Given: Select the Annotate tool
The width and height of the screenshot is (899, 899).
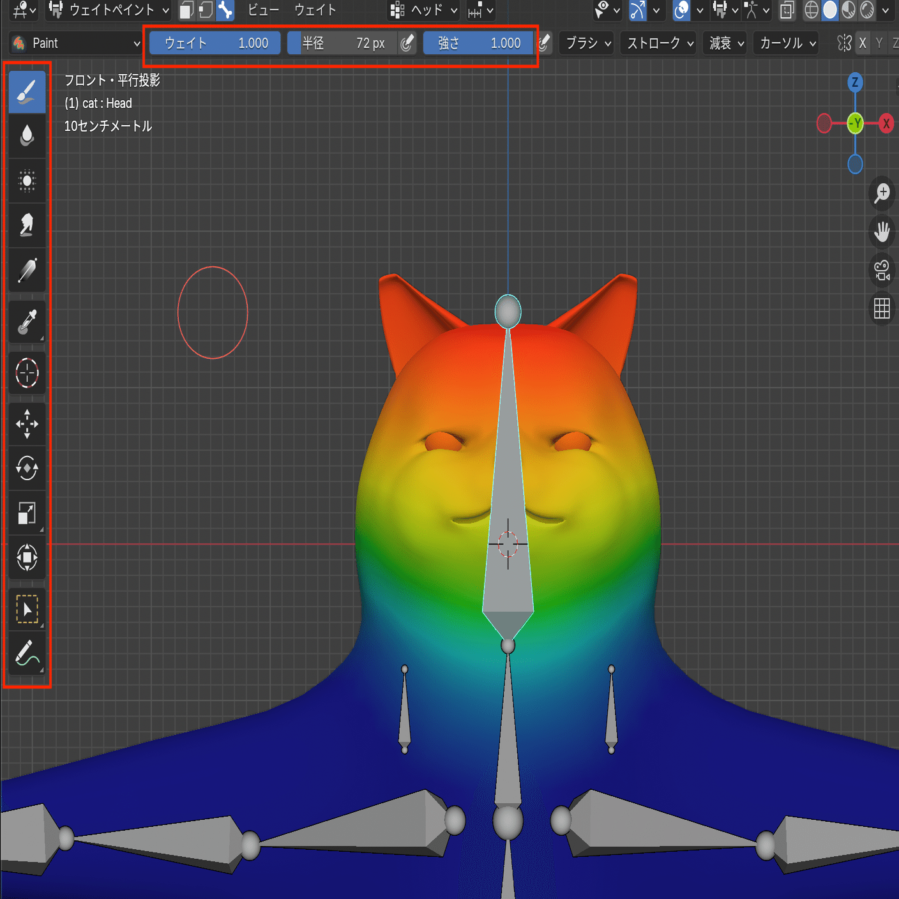Looking at the screenshot, I should point(27,654).
